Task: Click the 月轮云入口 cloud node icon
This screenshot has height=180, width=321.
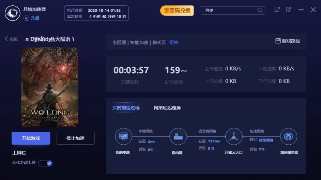Action: click(x=234, y=137)
